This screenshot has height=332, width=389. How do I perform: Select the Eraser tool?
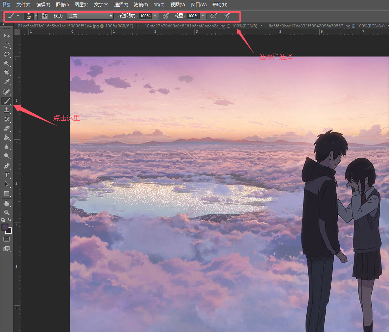(7, 128)
